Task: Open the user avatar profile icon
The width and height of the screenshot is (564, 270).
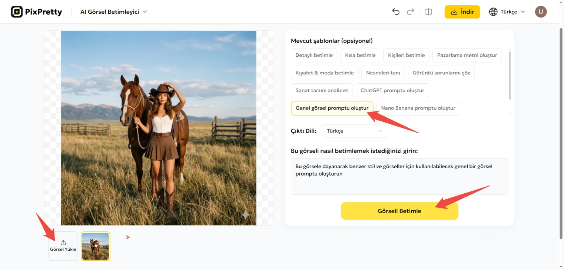Action: (x=541, y=11)
